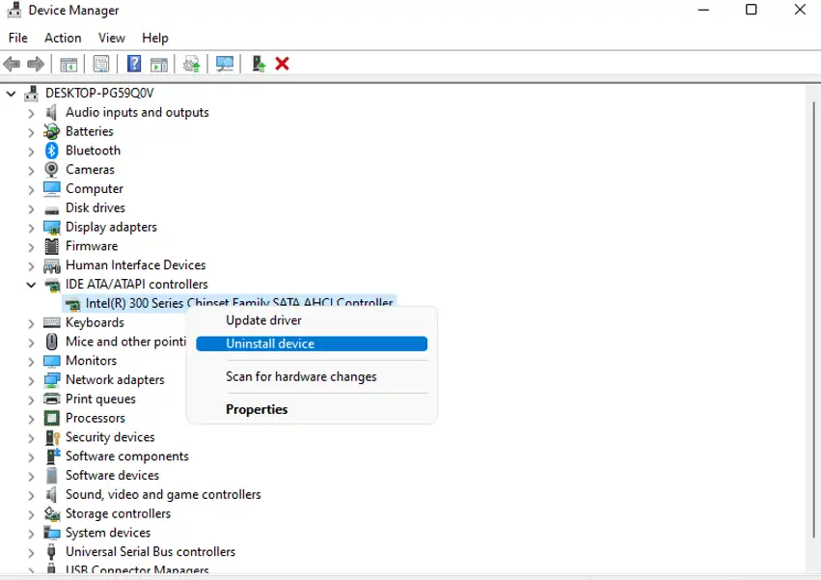The image size is (821, 580).
Task: Go back with the toolbar left arrow
Action: (x=12, y=64)
